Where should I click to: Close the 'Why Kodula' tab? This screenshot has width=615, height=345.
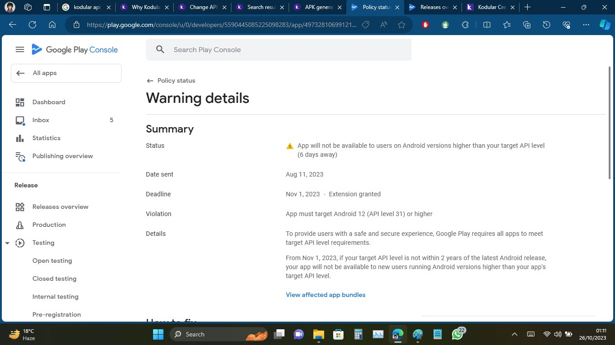(167, 7)
